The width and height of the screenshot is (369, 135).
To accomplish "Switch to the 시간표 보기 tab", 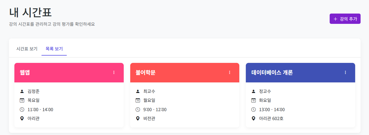I will coord(27,49).
